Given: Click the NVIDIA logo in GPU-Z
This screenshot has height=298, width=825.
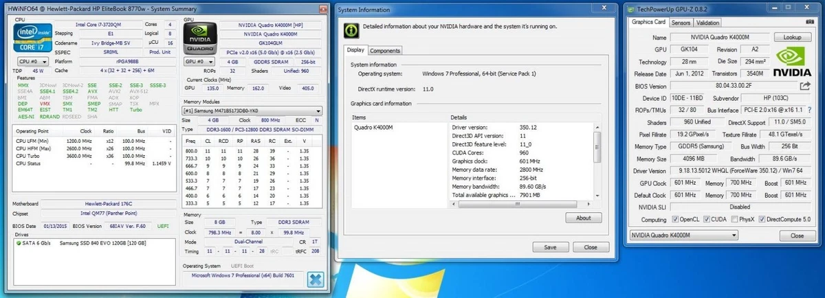Looking at the screenshot, I should 792,62.
